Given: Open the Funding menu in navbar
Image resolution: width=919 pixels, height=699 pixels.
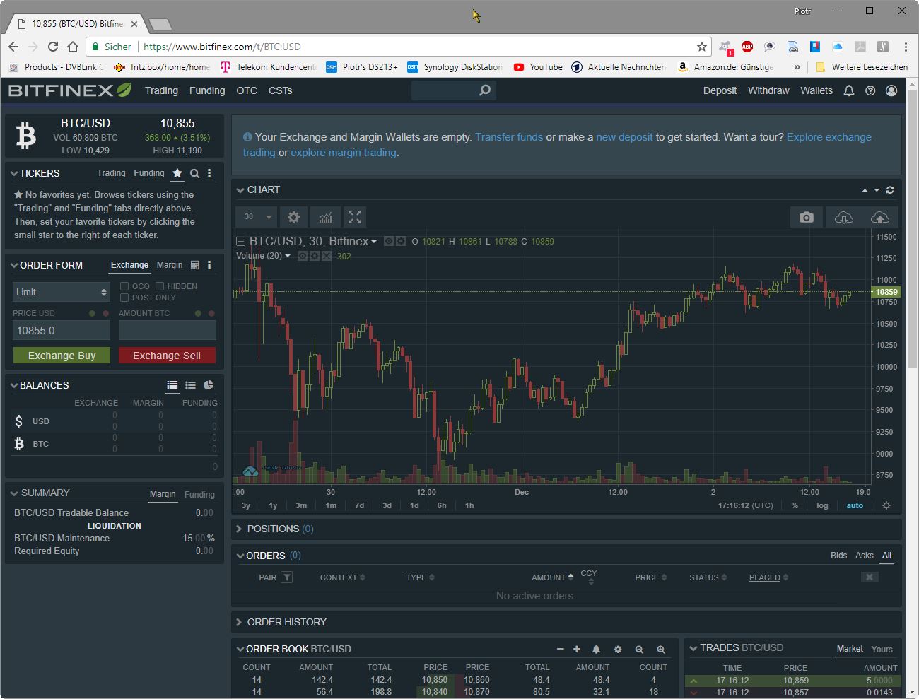Looking at the screenshot, I should pyautogui.click(x=207, y=90).
